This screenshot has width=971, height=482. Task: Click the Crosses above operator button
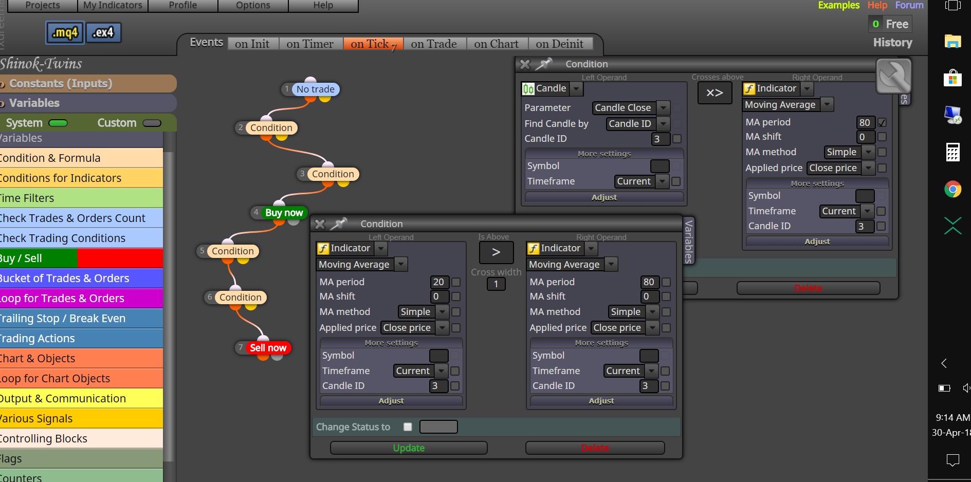714,93
